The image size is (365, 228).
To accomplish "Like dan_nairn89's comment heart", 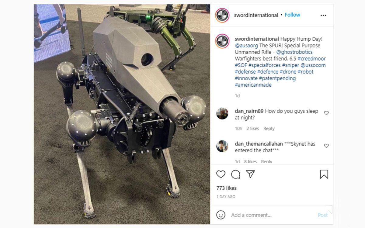I will (326, 113).
